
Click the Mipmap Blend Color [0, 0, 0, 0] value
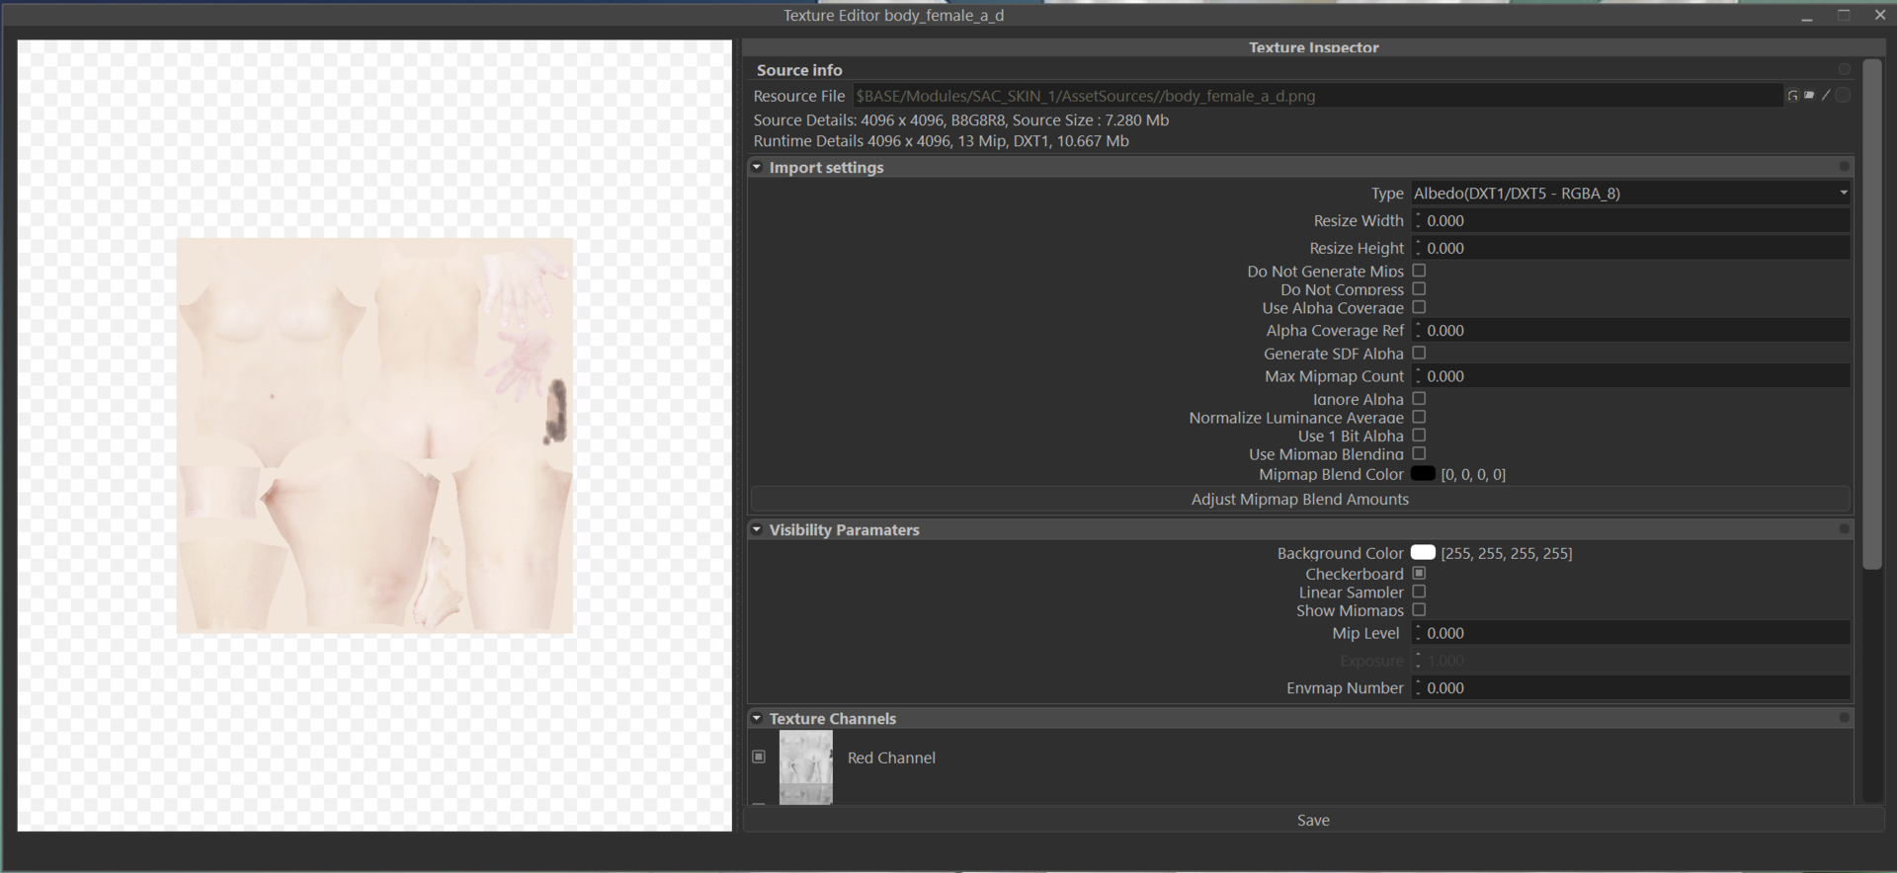point(1473,474)
